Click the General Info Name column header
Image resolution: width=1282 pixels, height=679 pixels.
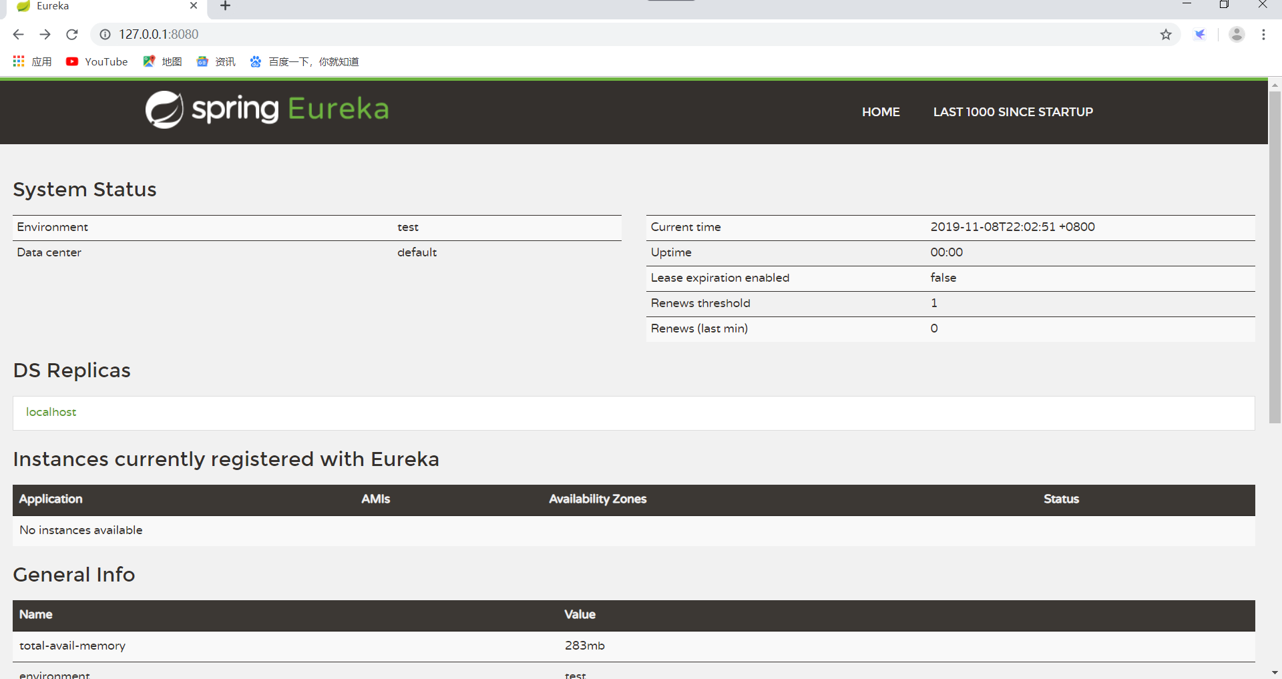pos(36,614)
